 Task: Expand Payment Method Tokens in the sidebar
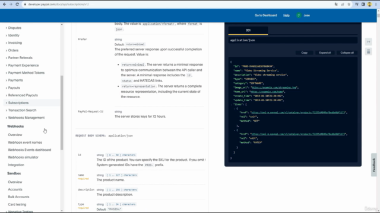coord(26,73)
